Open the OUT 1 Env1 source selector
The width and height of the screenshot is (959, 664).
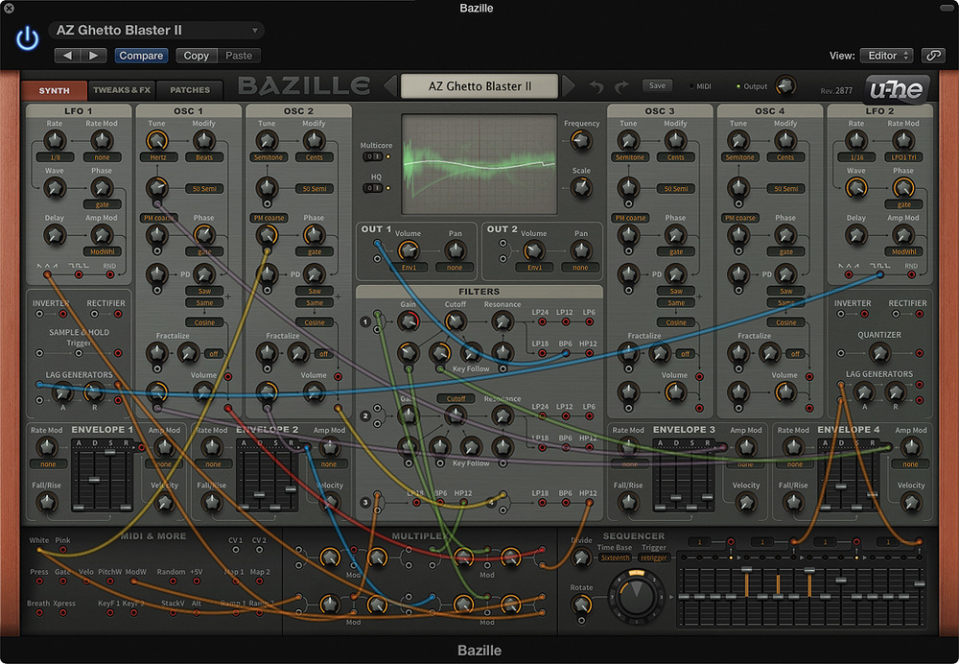click(x=409, y=268)
